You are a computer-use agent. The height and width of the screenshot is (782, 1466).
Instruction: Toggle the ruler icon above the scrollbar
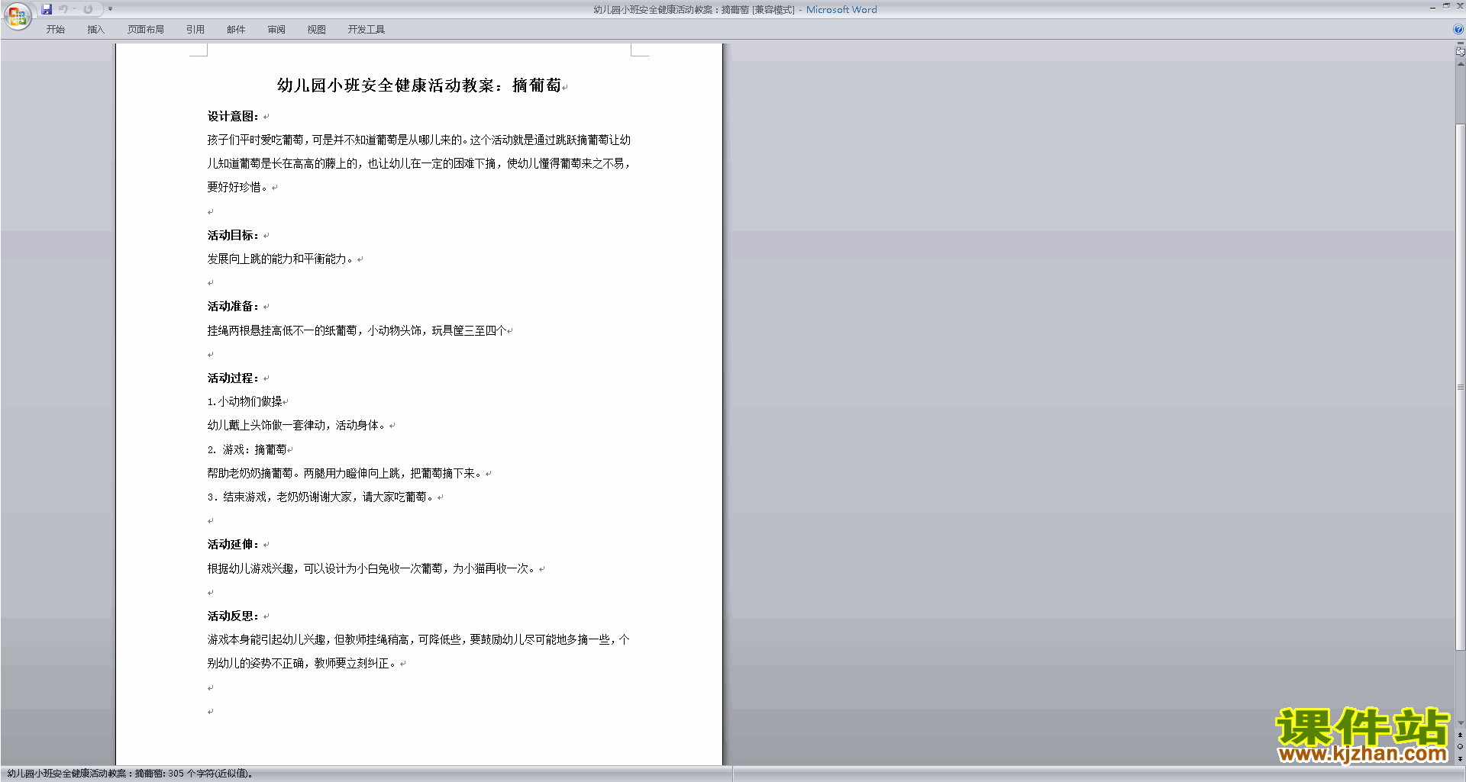click(1460, 52)
